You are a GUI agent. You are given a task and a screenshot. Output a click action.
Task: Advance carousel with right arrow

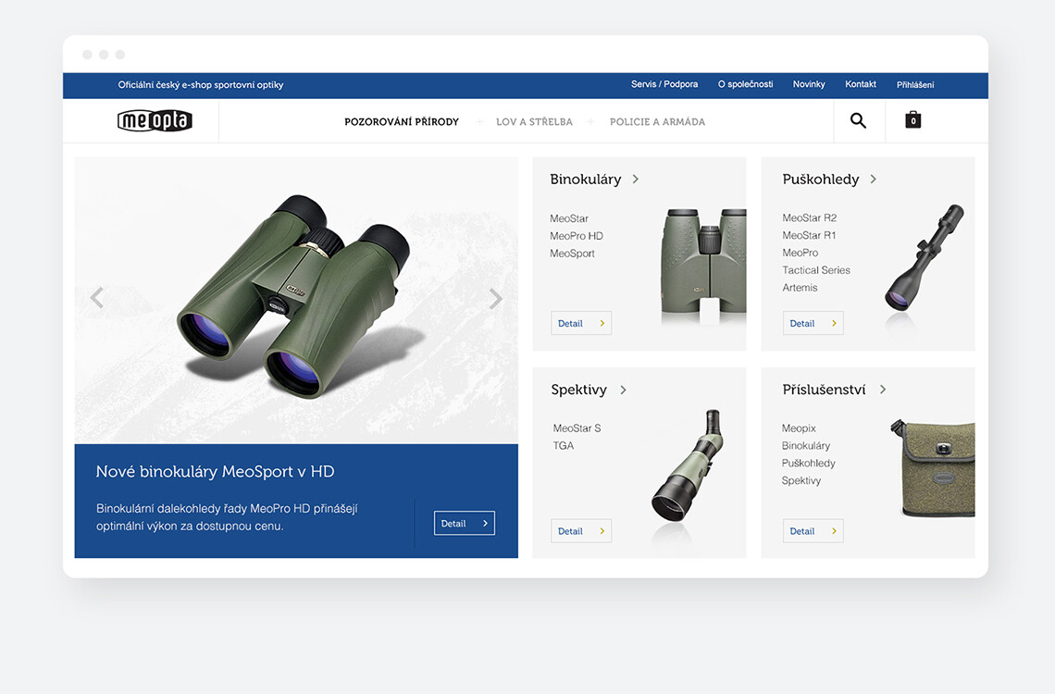[495, 298]
